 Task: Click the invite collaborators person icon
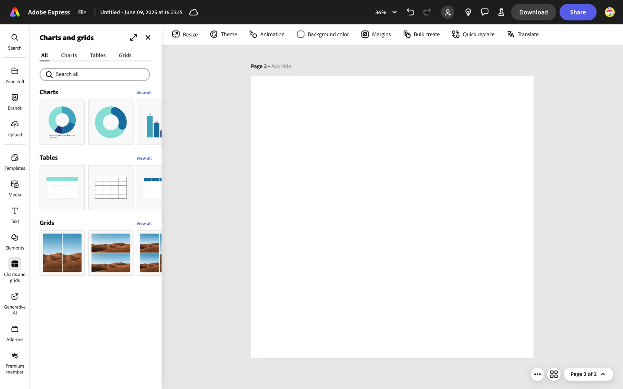click(x=447, y=12)
